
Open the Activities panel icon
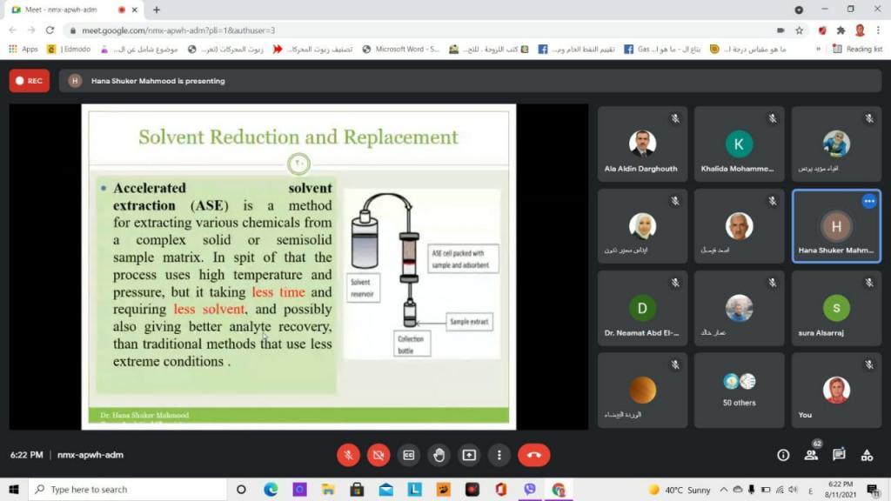[867, 455]
